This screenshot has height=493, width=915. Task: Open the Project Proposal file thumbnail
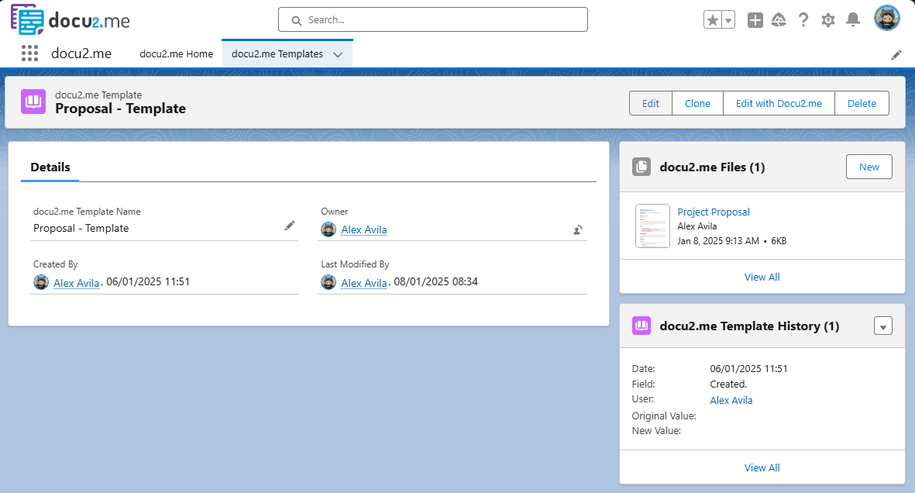[652, 226]
